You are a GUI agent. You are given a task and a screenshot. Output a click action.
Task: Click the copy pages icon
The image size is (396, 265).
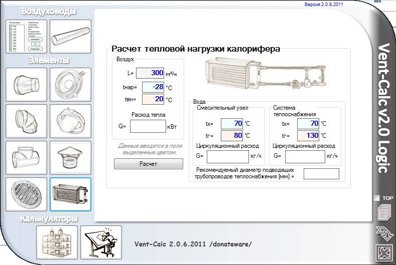click(384, 212)
